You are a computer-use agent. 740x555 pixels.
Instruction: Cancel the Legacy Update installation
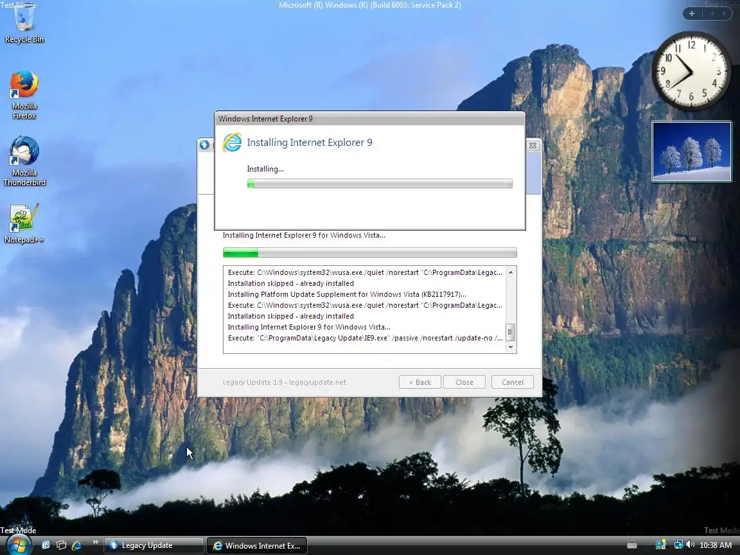[513, 382]
